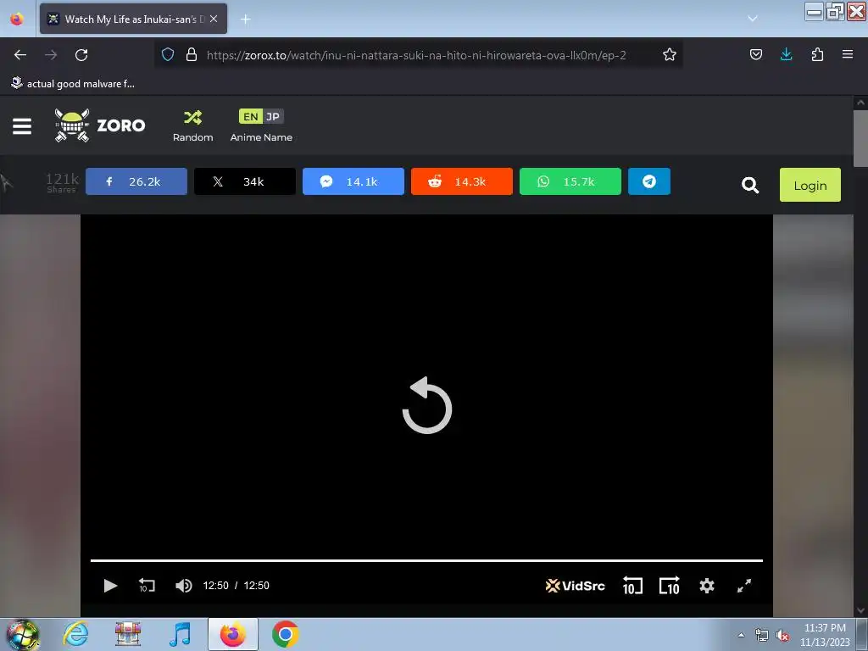The image size is (868, 651).
Task: Open Windows Start menu
Action: click(22, 634)
